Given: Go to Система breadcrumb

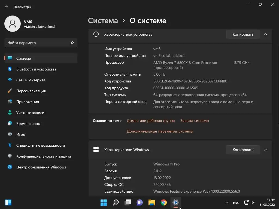Looking at the screenshot, I should click(103, 20).
